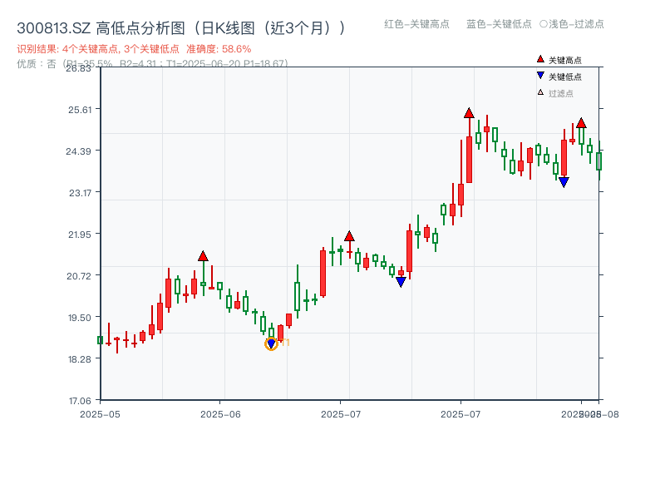Click the rightmost red key-high marker near 2025-08
Viewport: 665px width, 499px height.
[581, 122]
